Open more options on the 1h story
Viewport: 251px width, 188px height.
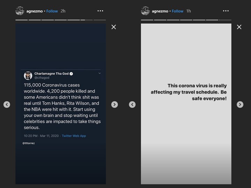click(x=226, y=11)
